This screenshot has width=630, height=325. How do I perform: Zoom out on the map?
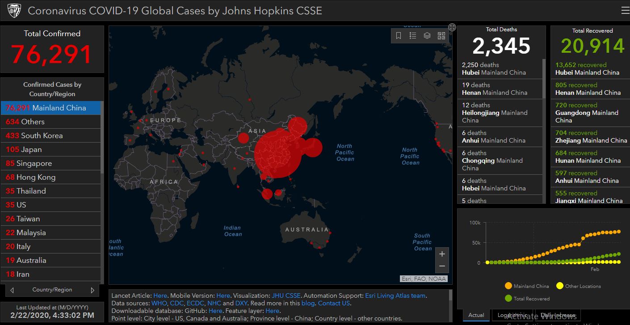tap(442, 266)
